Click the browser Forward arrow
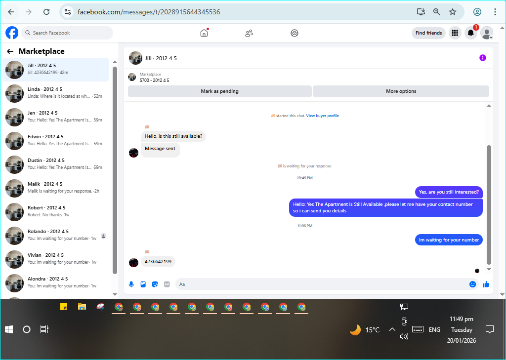506x360 pixels. [x=29, y=12]
